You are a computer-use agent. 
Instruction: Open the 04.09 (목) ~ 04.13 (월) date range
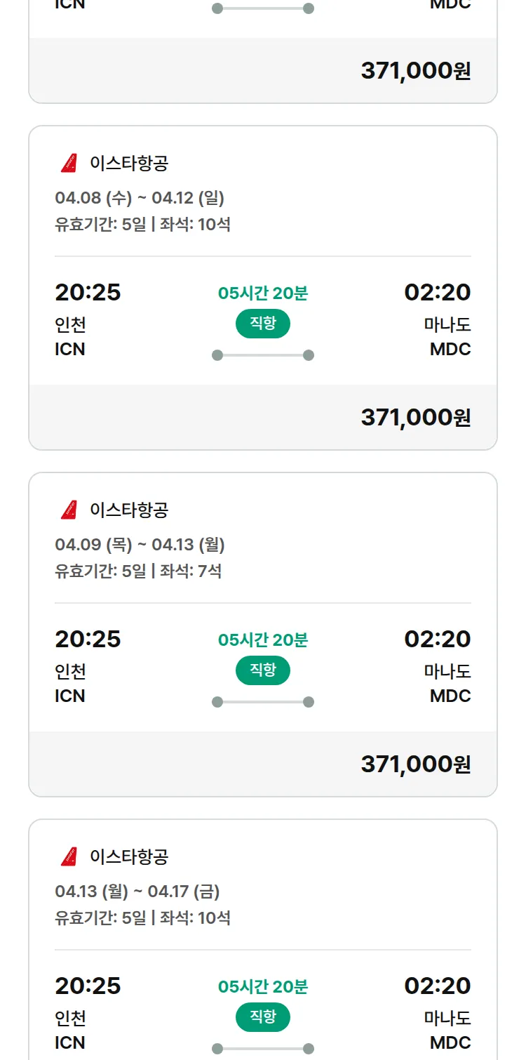coord(140,545)
